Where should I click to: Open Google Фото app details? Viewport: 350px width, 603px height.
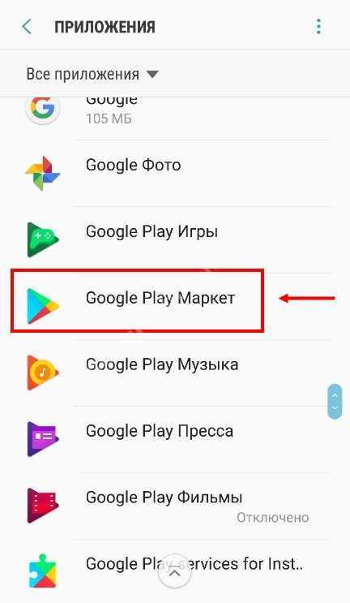click(175, 173)
